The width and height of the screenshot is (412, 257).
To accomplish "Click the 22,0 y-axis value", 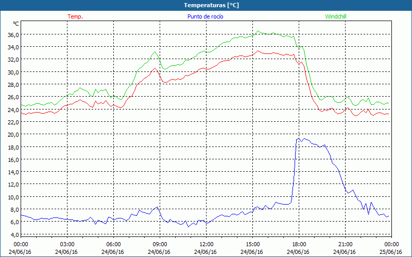I will tap(13, 122).
